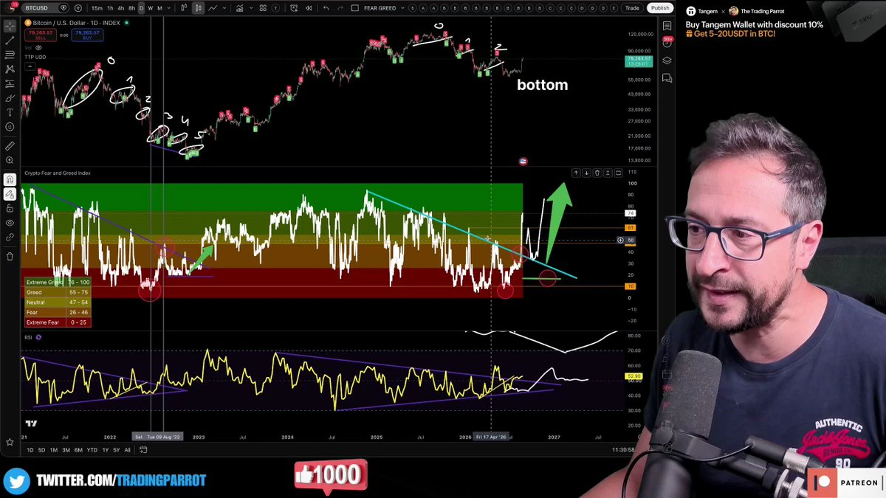Click the Trade button
Screen dimensions: 886x498
pyautogui.click(x=632, y=8)
